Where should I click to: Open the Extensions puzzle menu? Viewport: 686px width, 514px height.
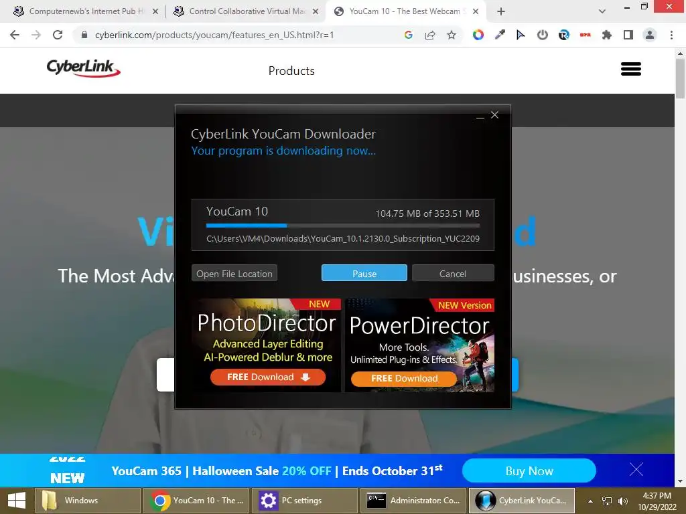(607, 35)
